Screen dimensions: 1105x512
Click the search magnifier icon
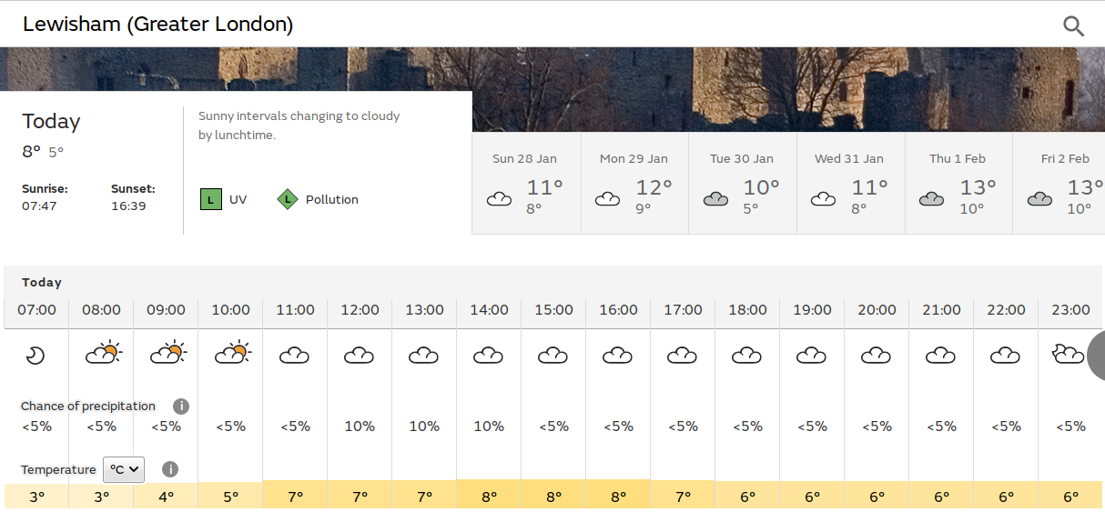(x=1073, y=25)
